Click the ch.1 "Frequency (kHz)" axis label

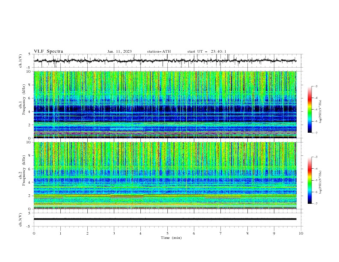tap(24, 100)
